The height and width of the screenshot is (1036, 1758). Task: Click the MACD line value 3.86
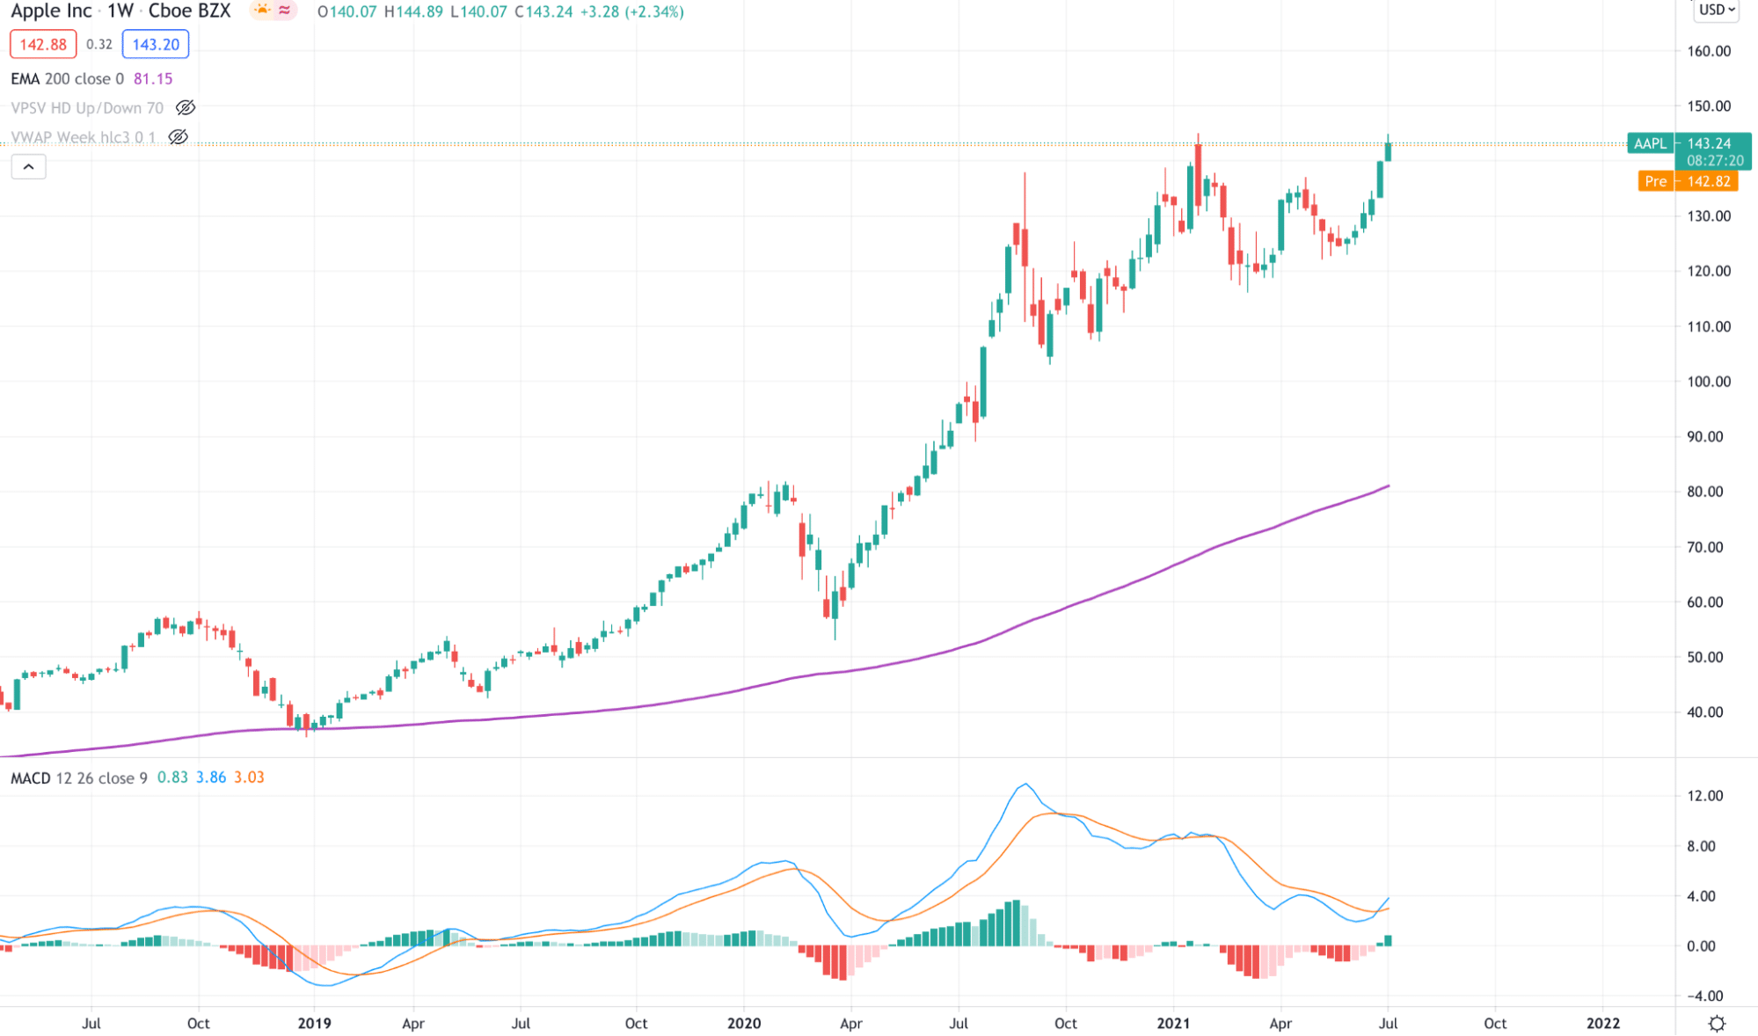[211, 778]
